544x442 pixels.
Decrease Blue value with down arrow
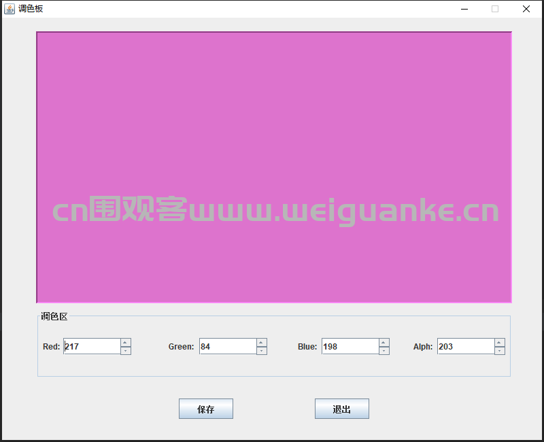point(384,350)
